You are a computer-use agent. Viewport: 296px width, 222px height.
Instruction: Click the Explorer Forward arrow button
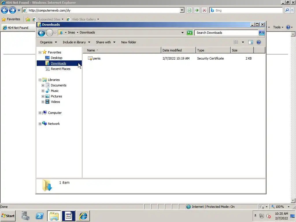(50, 33)
